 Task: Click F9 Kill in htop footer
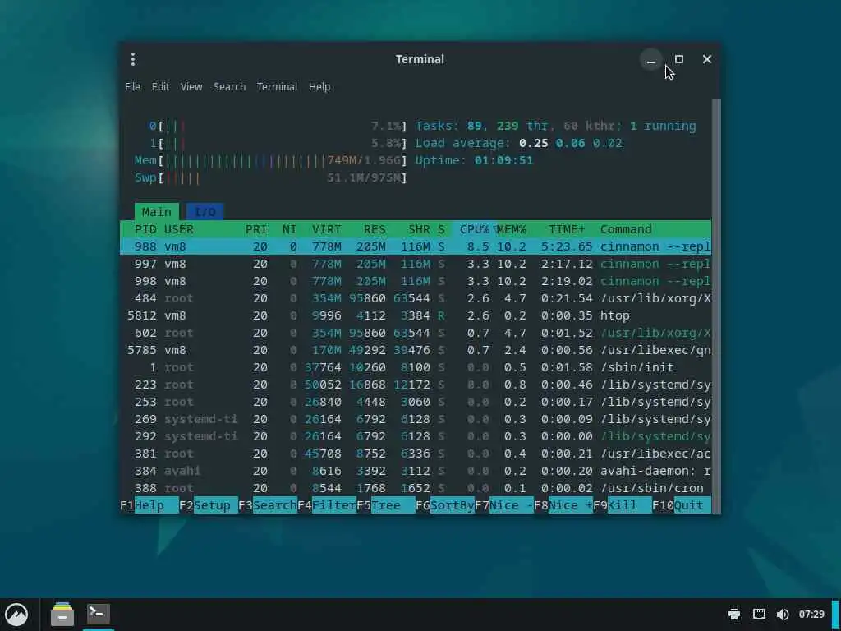[x=623, y=505]
